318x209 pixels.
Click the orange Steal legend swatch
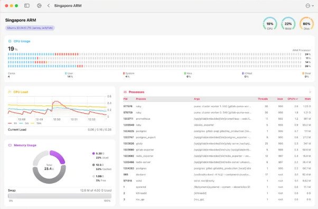[303, 73]
